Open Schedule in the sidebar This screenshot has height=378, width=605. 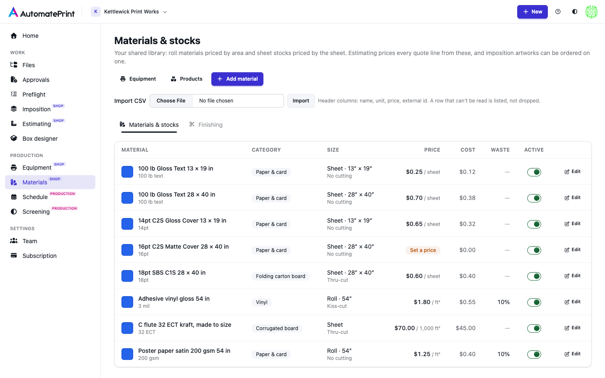50,197
